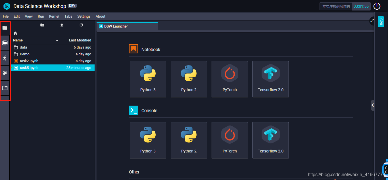Open the second folder sidebar panel icon

(5, 43)
